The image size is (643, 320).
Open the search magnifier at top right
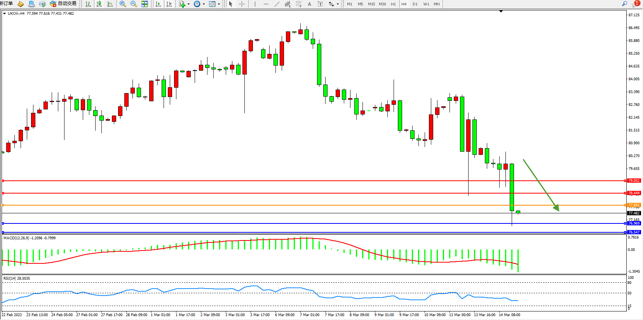[625, 4]
